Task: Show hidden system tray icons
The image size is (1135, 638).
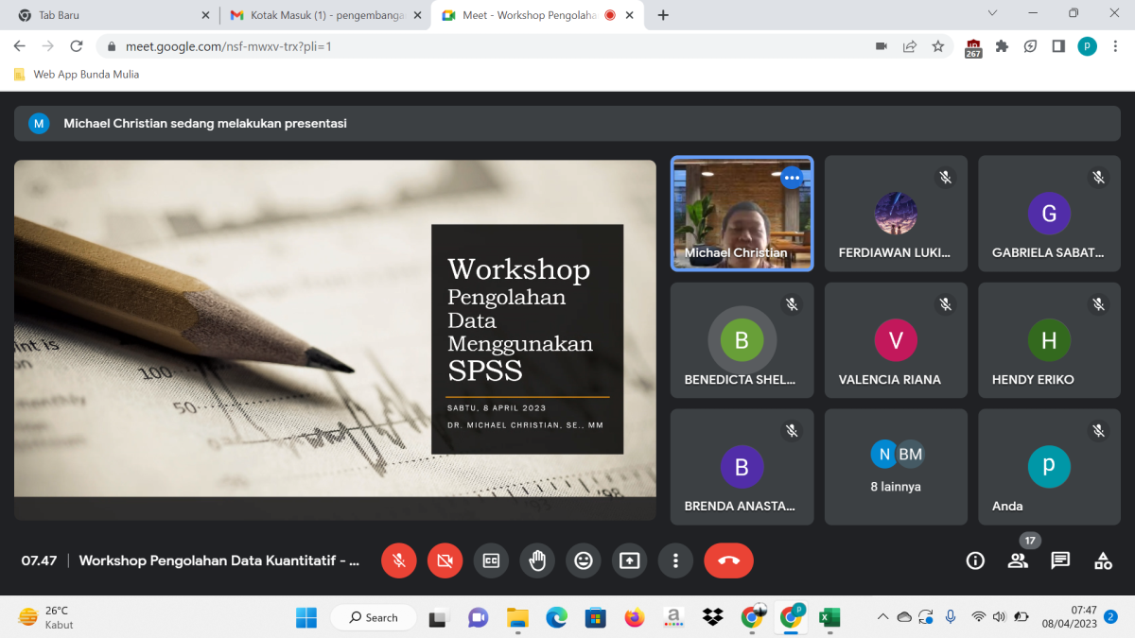Action: [882, 617]
